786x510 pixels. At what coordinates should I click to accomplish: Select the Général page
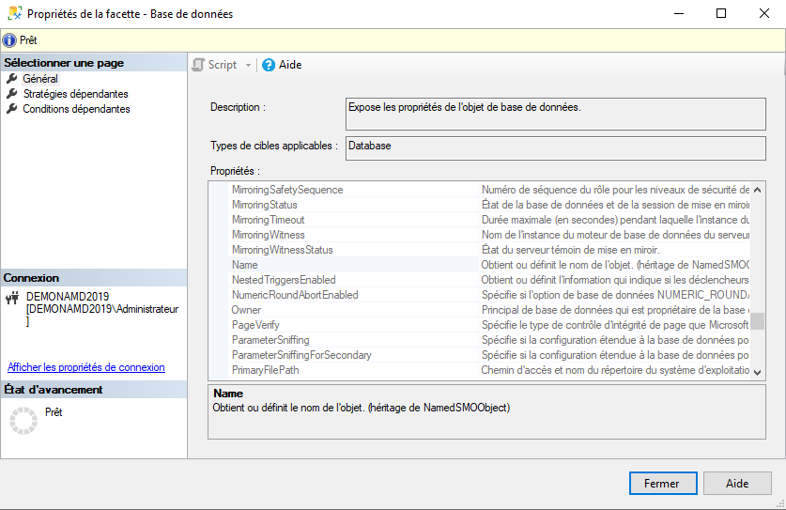click(40, 79)
